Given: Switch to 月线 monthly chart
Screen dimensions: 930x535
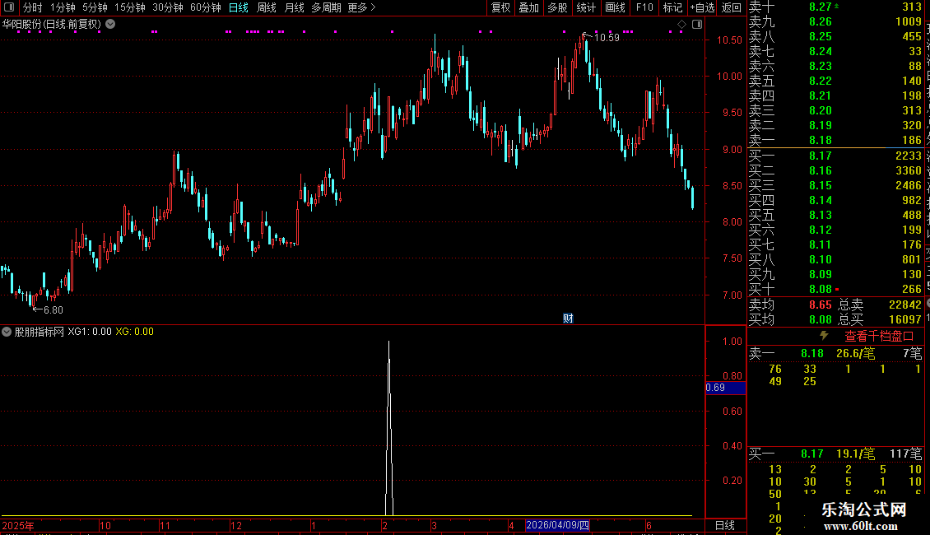Looking at the screenshot, I should coord(294,7).
